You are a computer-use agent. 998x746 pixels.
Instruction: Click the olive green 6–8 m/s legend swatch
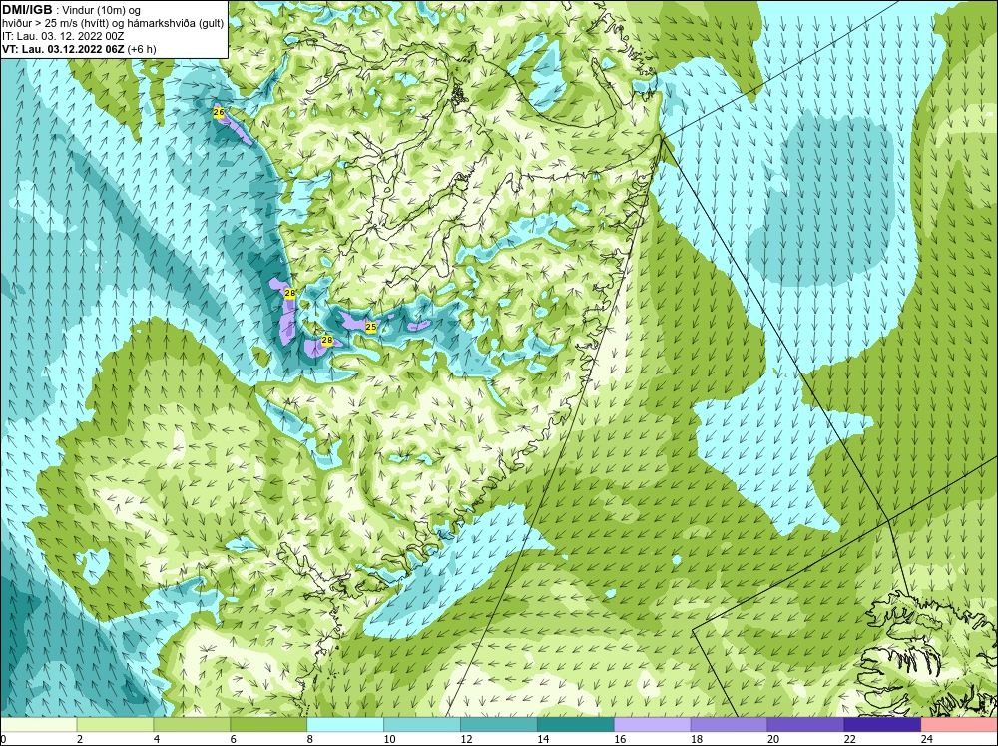point(268,725)
